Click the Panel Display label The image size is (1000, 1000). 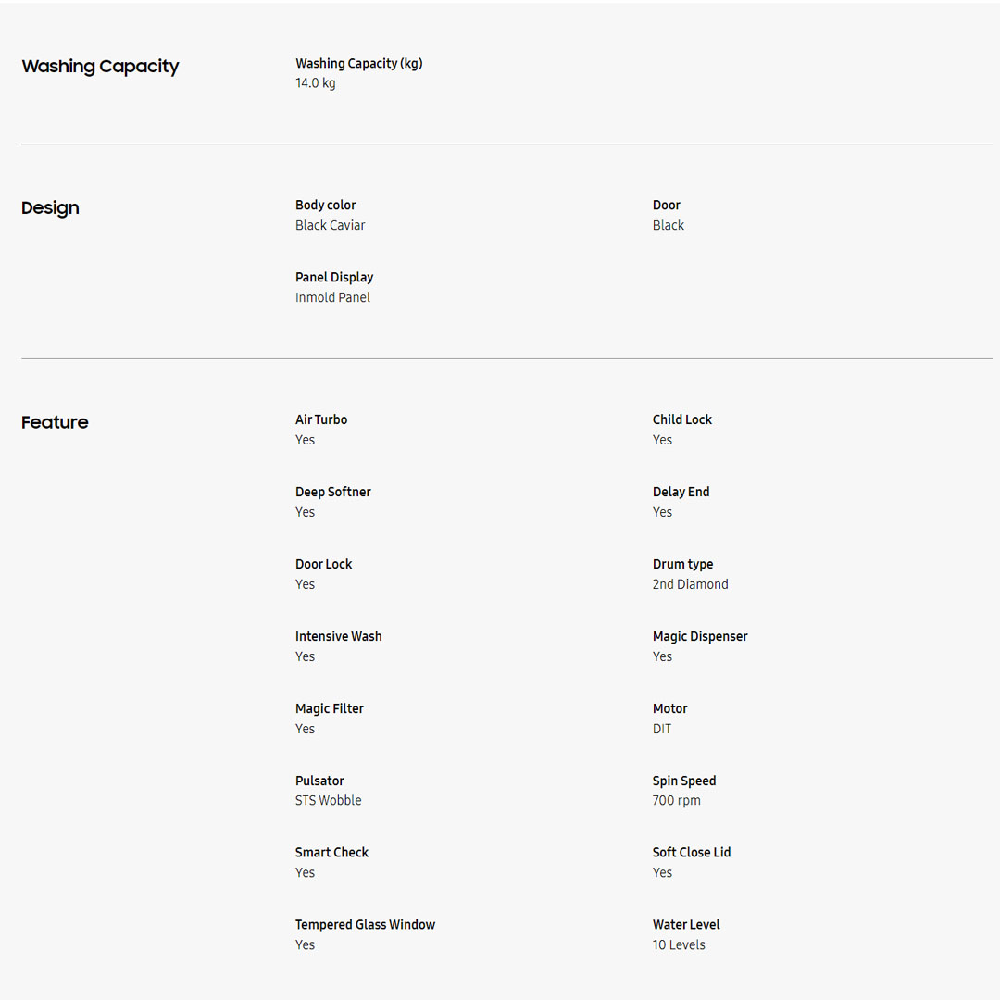point(334,278)
